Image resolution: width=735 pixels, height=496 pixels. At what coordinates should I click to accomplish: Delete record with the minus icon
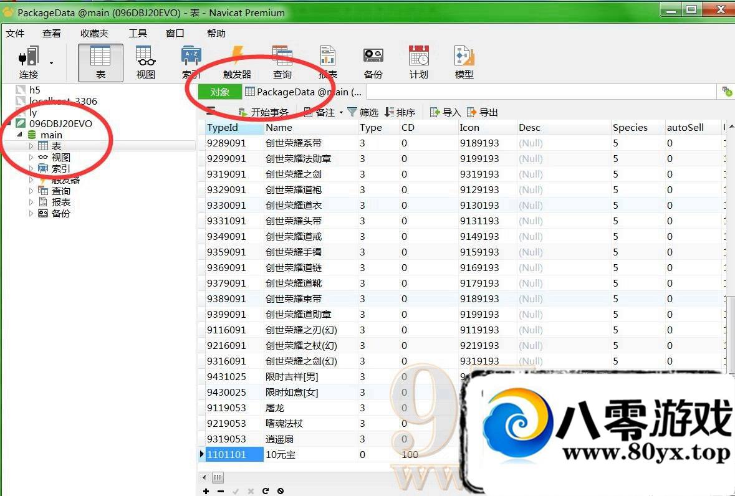221,491
